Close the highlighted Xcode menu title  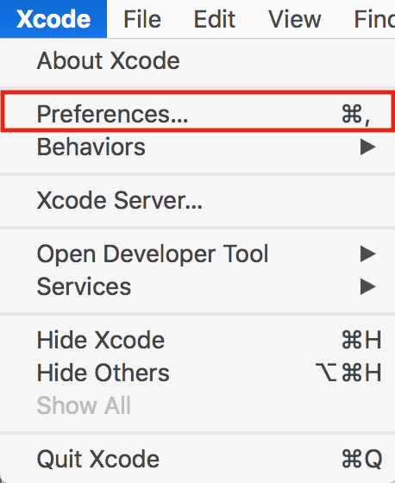click(53, 19)
